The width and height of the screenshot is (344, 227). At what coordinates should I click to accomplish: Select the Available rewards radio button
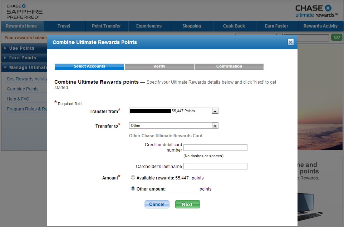(133, 178)
